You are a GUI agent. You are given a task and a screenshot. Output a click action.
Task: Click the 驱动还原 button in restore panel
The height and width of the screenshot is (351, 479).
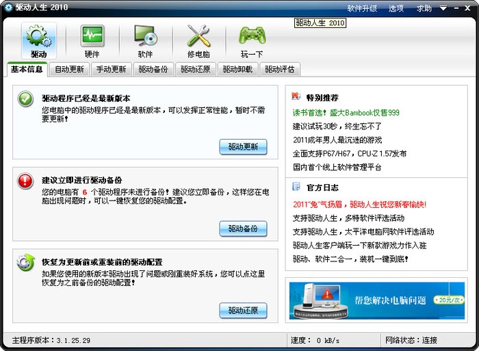[243, 311]
